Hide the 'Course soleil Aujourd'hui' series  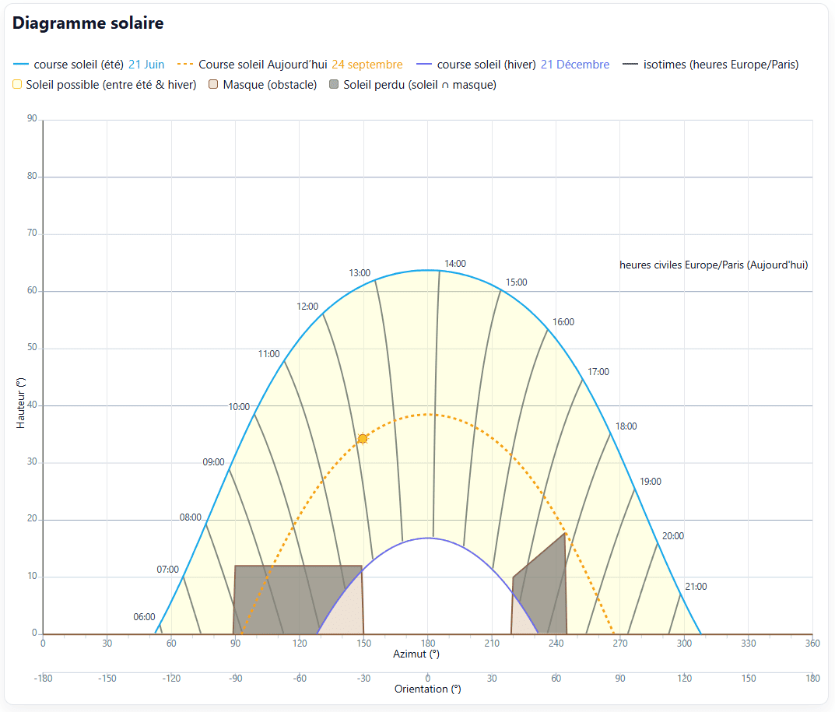tap(263, 65)
